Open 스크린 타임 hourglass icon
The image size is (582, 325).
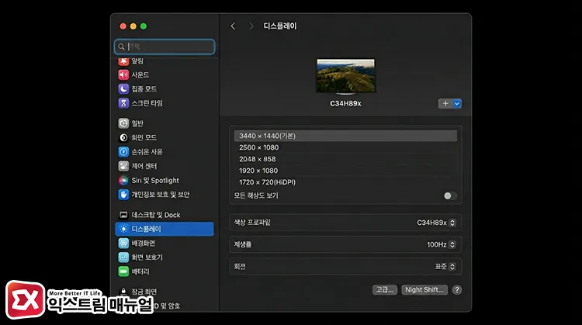click(x=123, y=102)
